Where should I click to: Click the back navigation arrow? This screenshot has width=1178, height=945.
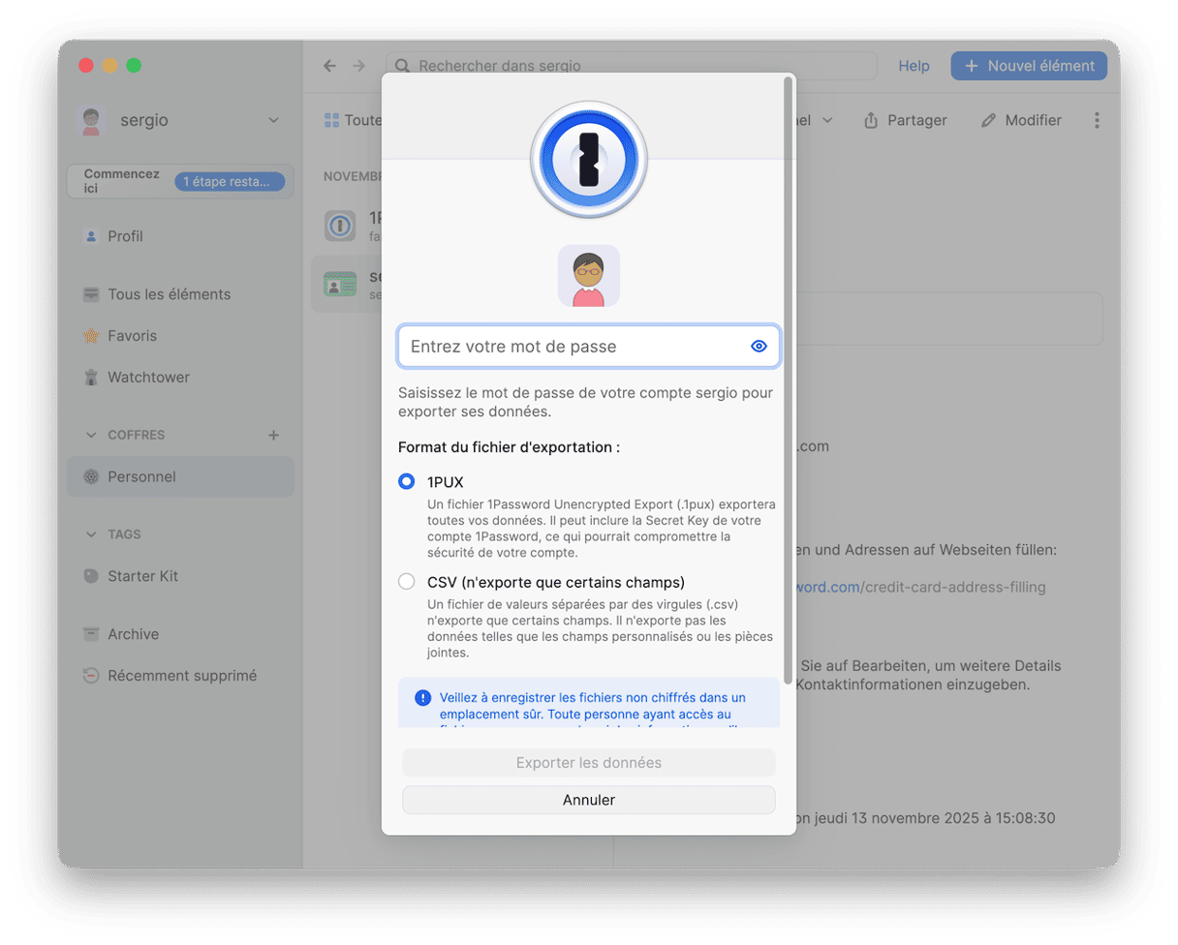click(x=330, y=66)
